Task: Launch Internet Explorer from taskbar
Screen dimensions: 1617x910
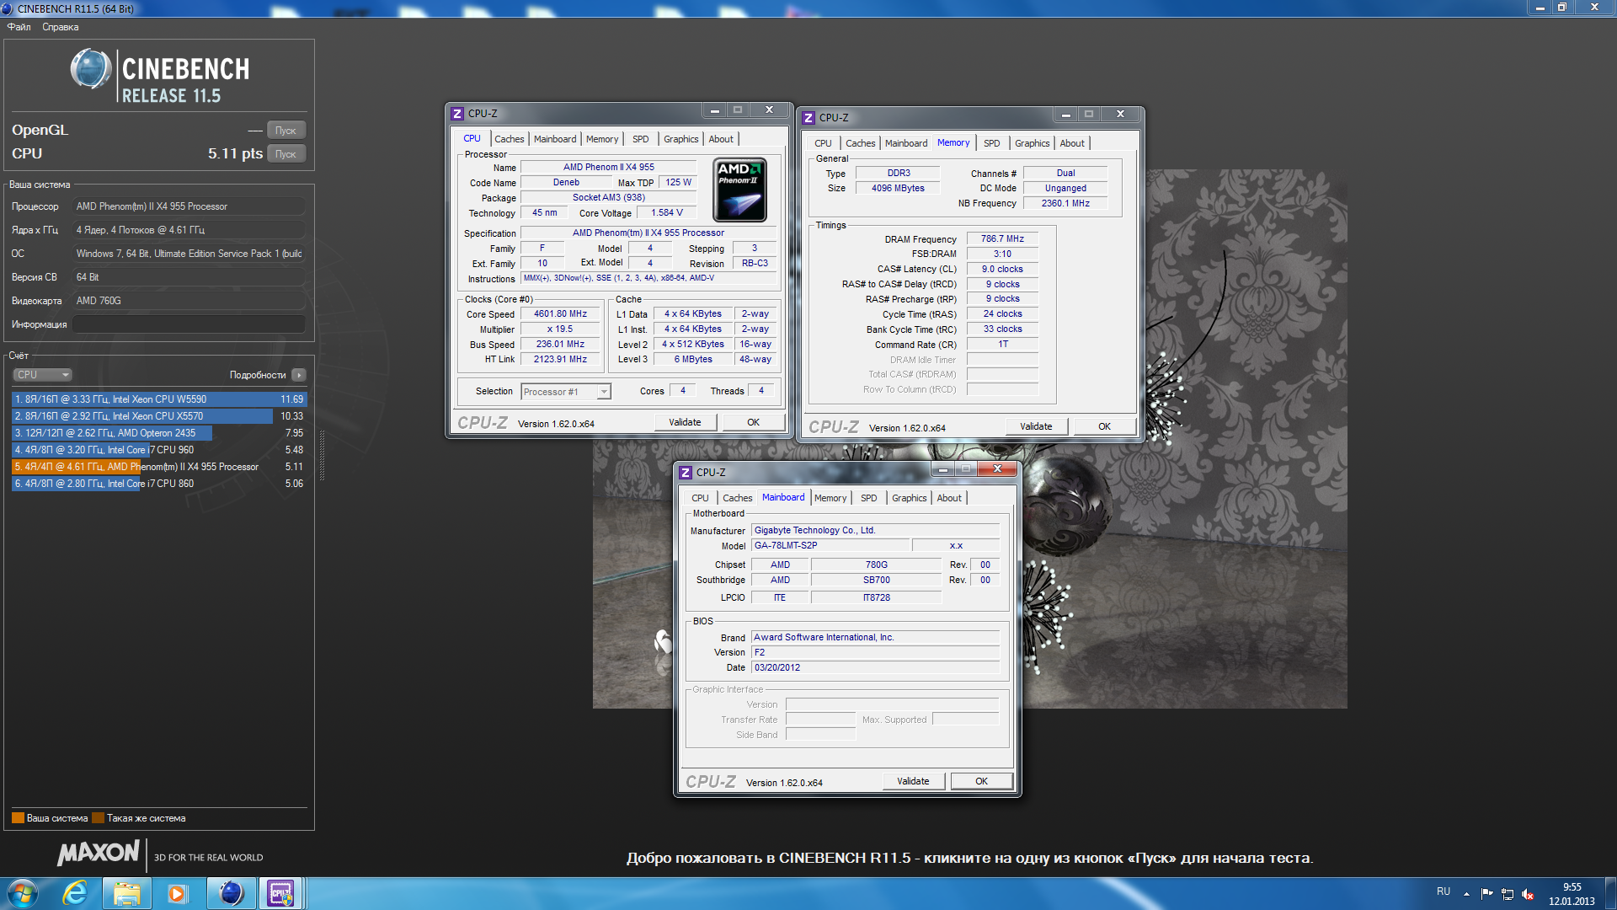Action: 75,893
